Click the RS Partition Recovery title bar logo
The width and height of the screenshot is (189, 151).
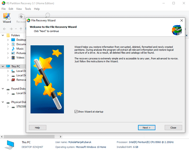click(x=3, y=3)
